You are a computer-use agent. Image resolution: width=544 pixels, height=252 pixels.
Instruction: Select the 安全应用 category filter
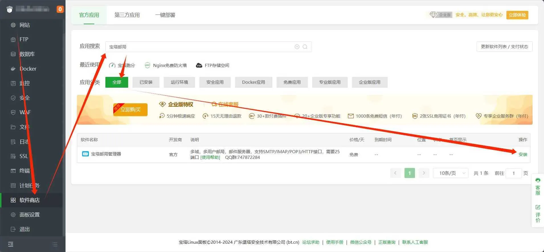(215, 82)
